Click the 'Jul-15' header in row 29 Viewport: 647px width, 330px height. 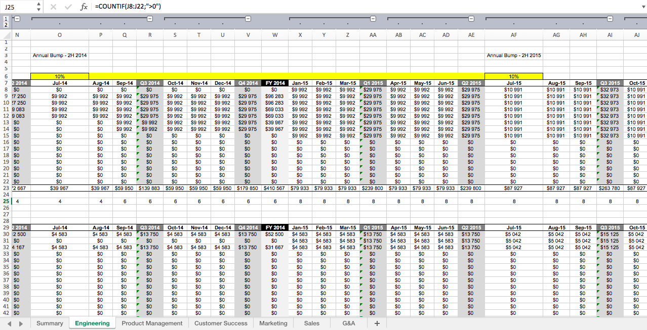tap(514, 227)
